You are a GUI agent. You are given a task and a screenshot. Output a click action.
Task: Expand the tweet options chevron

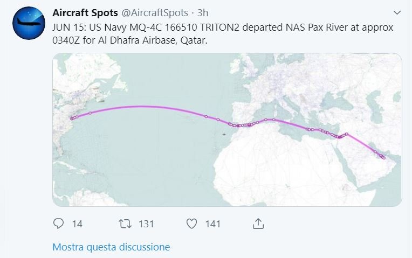point(397,12)
